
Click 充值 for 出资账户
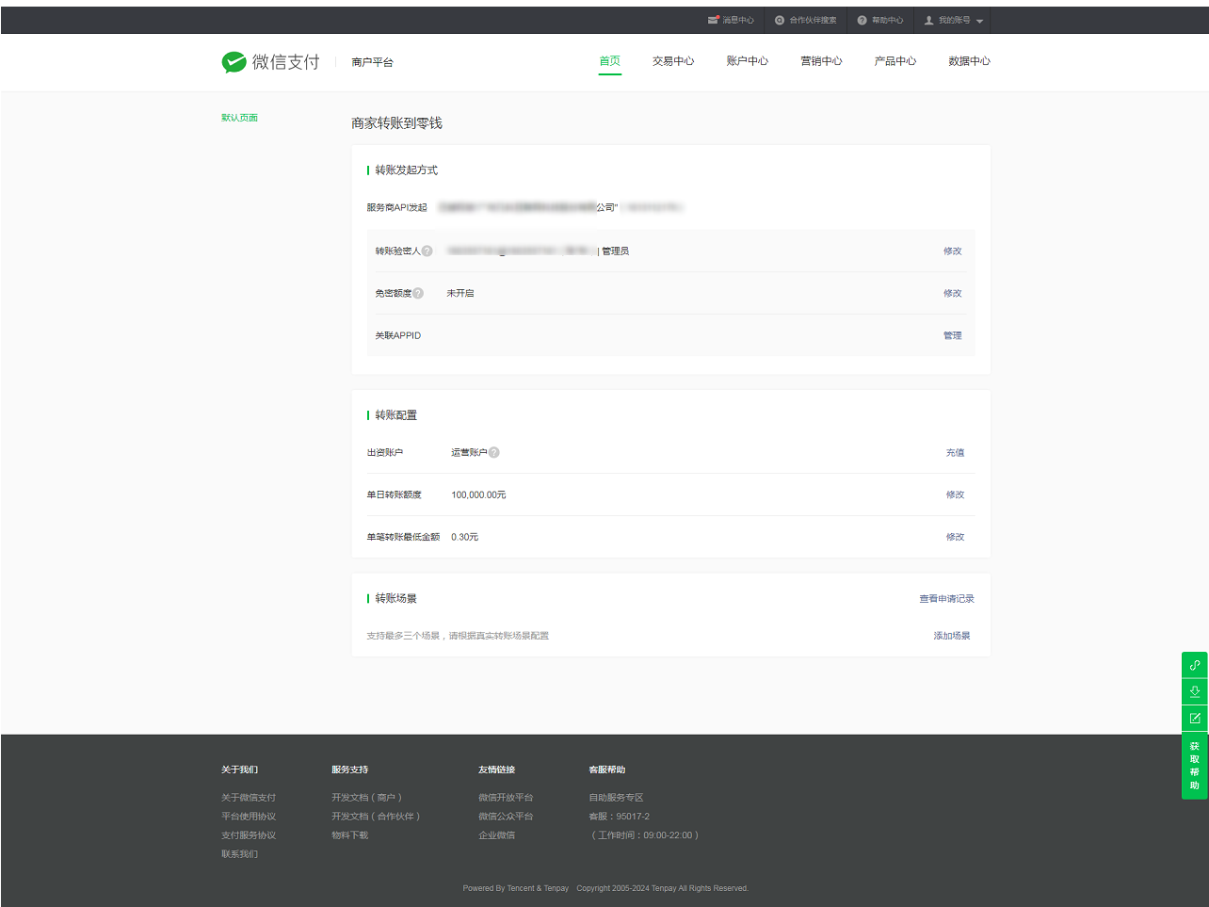955,453
